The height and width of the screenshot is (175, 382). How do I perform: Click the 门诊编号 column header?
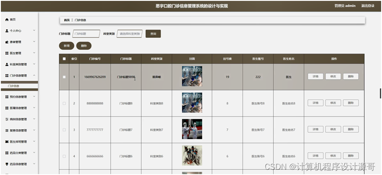(95, 59)
